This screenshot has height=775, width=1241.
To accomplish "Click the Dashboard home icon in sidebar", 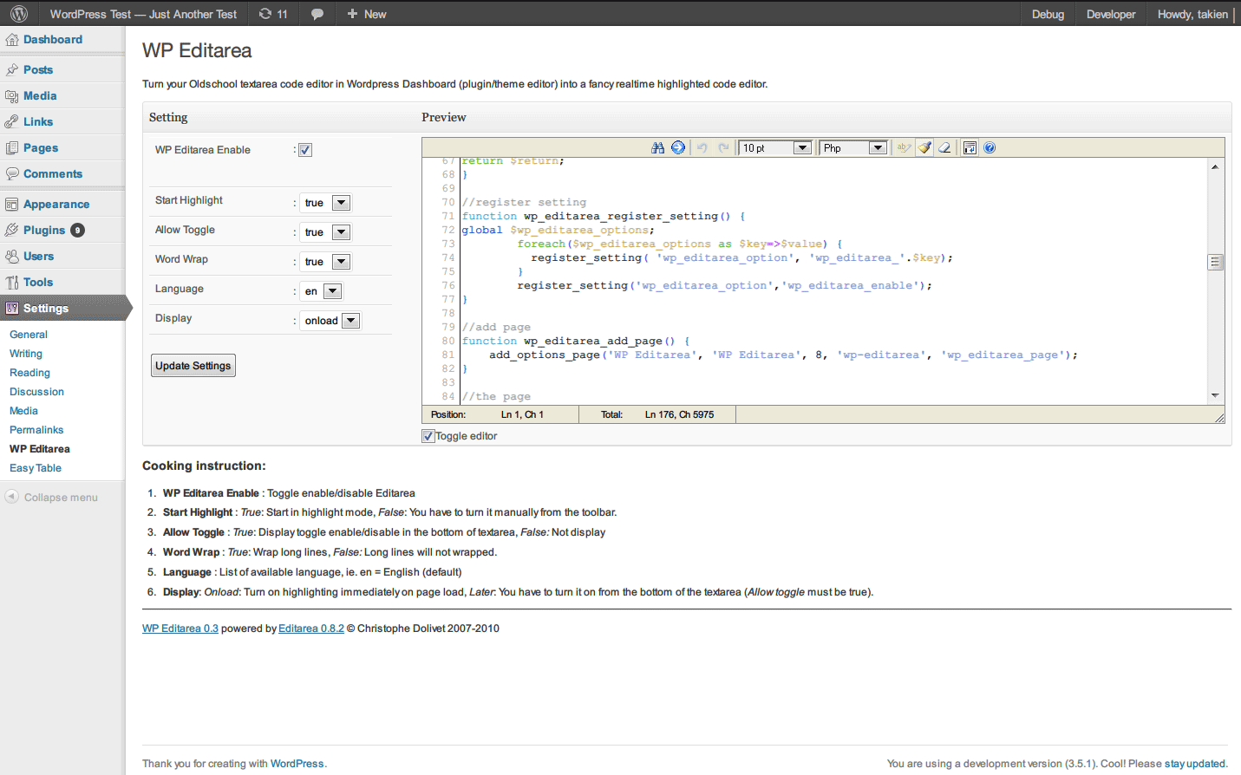I will [12, 40].
